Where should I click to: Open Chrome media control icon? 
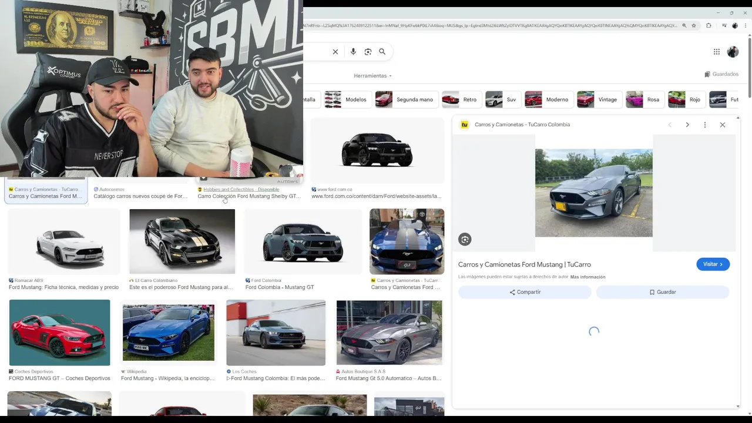tap(724, 26)
